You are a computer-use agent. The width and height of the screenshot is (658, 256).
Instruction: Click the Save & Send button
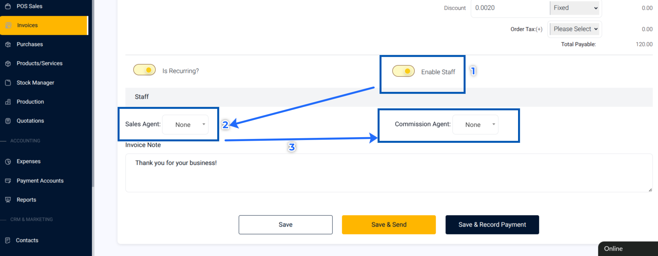pyautogui.click(x=389, y=225)
